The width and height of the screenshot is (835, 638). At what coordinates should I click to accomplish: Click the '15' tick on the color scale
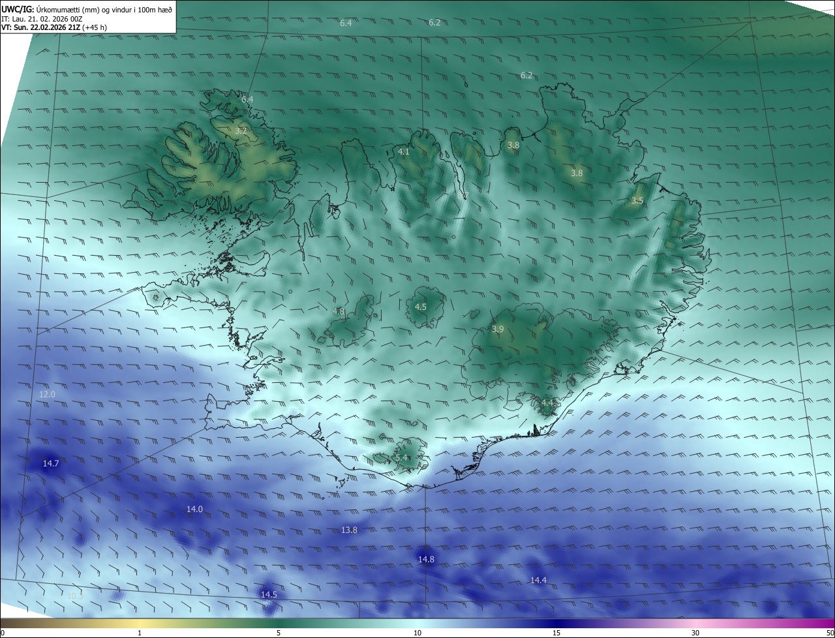(556, 633)
